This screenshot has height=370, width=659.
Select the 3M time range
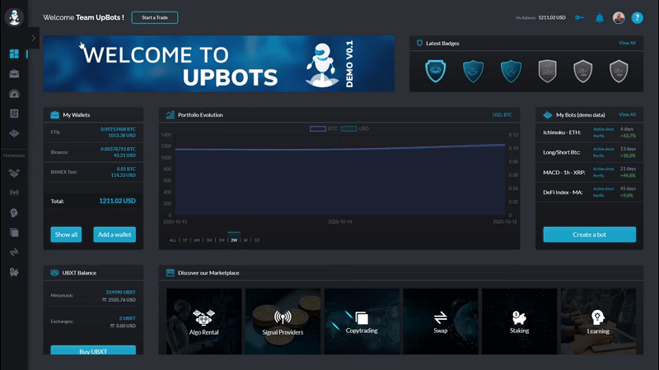[209, 240]
